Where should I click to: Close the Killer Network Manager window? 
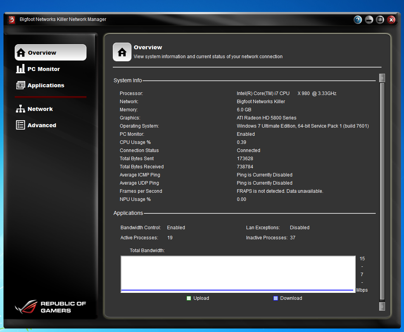point(391,20)
